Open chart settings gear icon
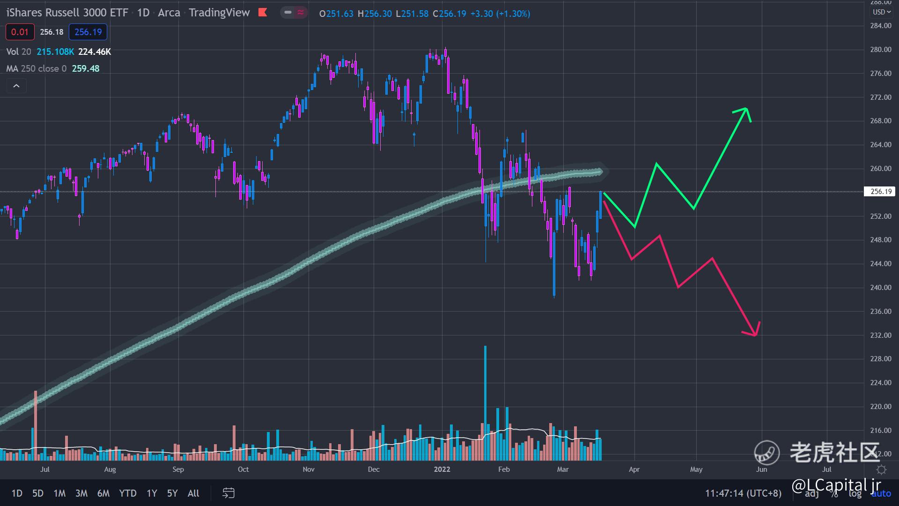Viewport: 899px width, 506px height. tap(881, 469)
